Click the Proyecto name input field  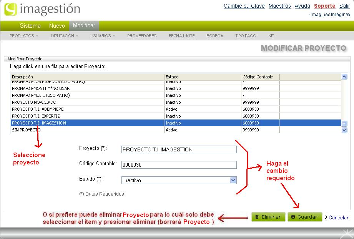coord(179,149)
